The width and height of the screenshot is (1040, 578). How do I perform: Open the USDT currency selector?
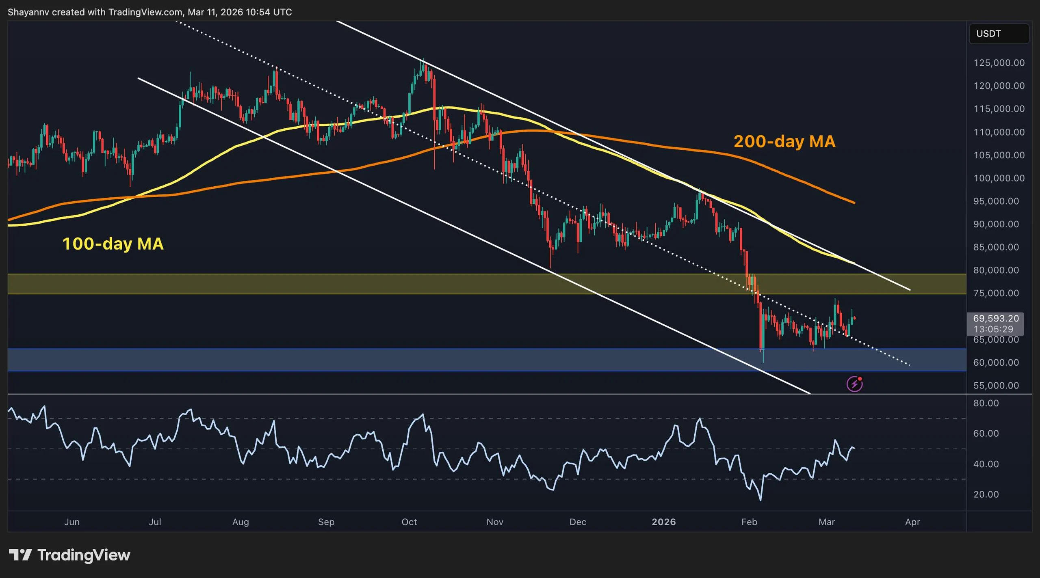pos(999,34)
